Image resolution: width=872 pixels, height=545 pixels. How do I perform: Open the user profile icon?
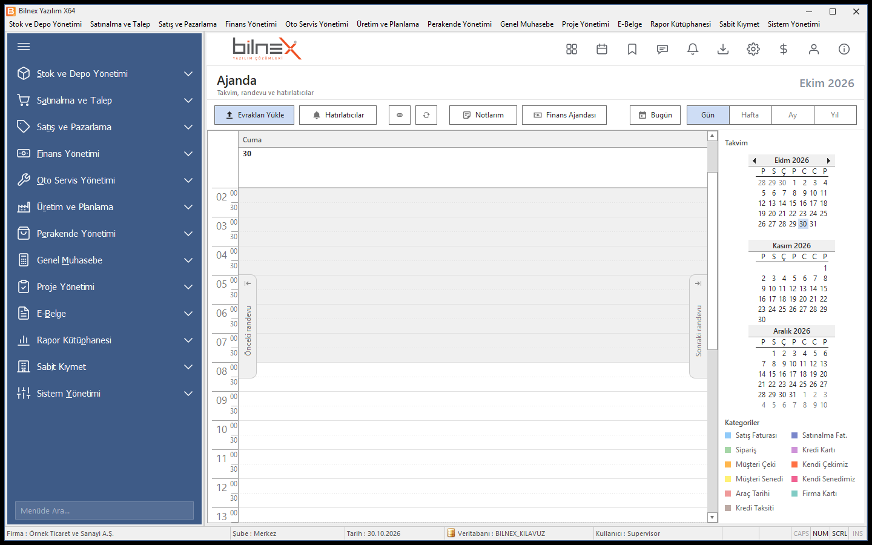point(814,49)
